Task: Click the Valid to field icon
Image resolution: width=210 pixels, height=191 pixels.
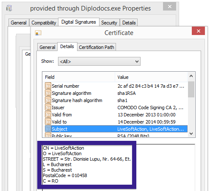Action: coord(48,121)
